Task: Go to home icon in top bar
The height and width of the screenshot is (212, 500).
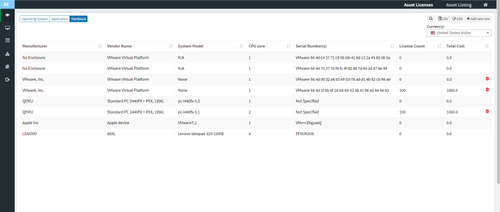Action: (x=486, y=5)
